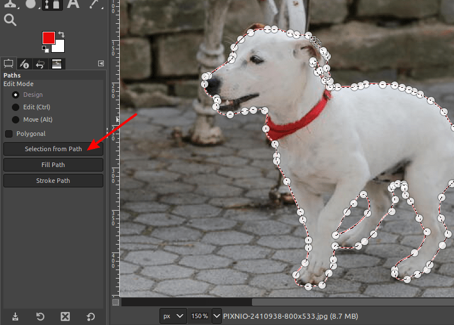Swap foreground and background colors
454x325 pixels.
point(61,35)
